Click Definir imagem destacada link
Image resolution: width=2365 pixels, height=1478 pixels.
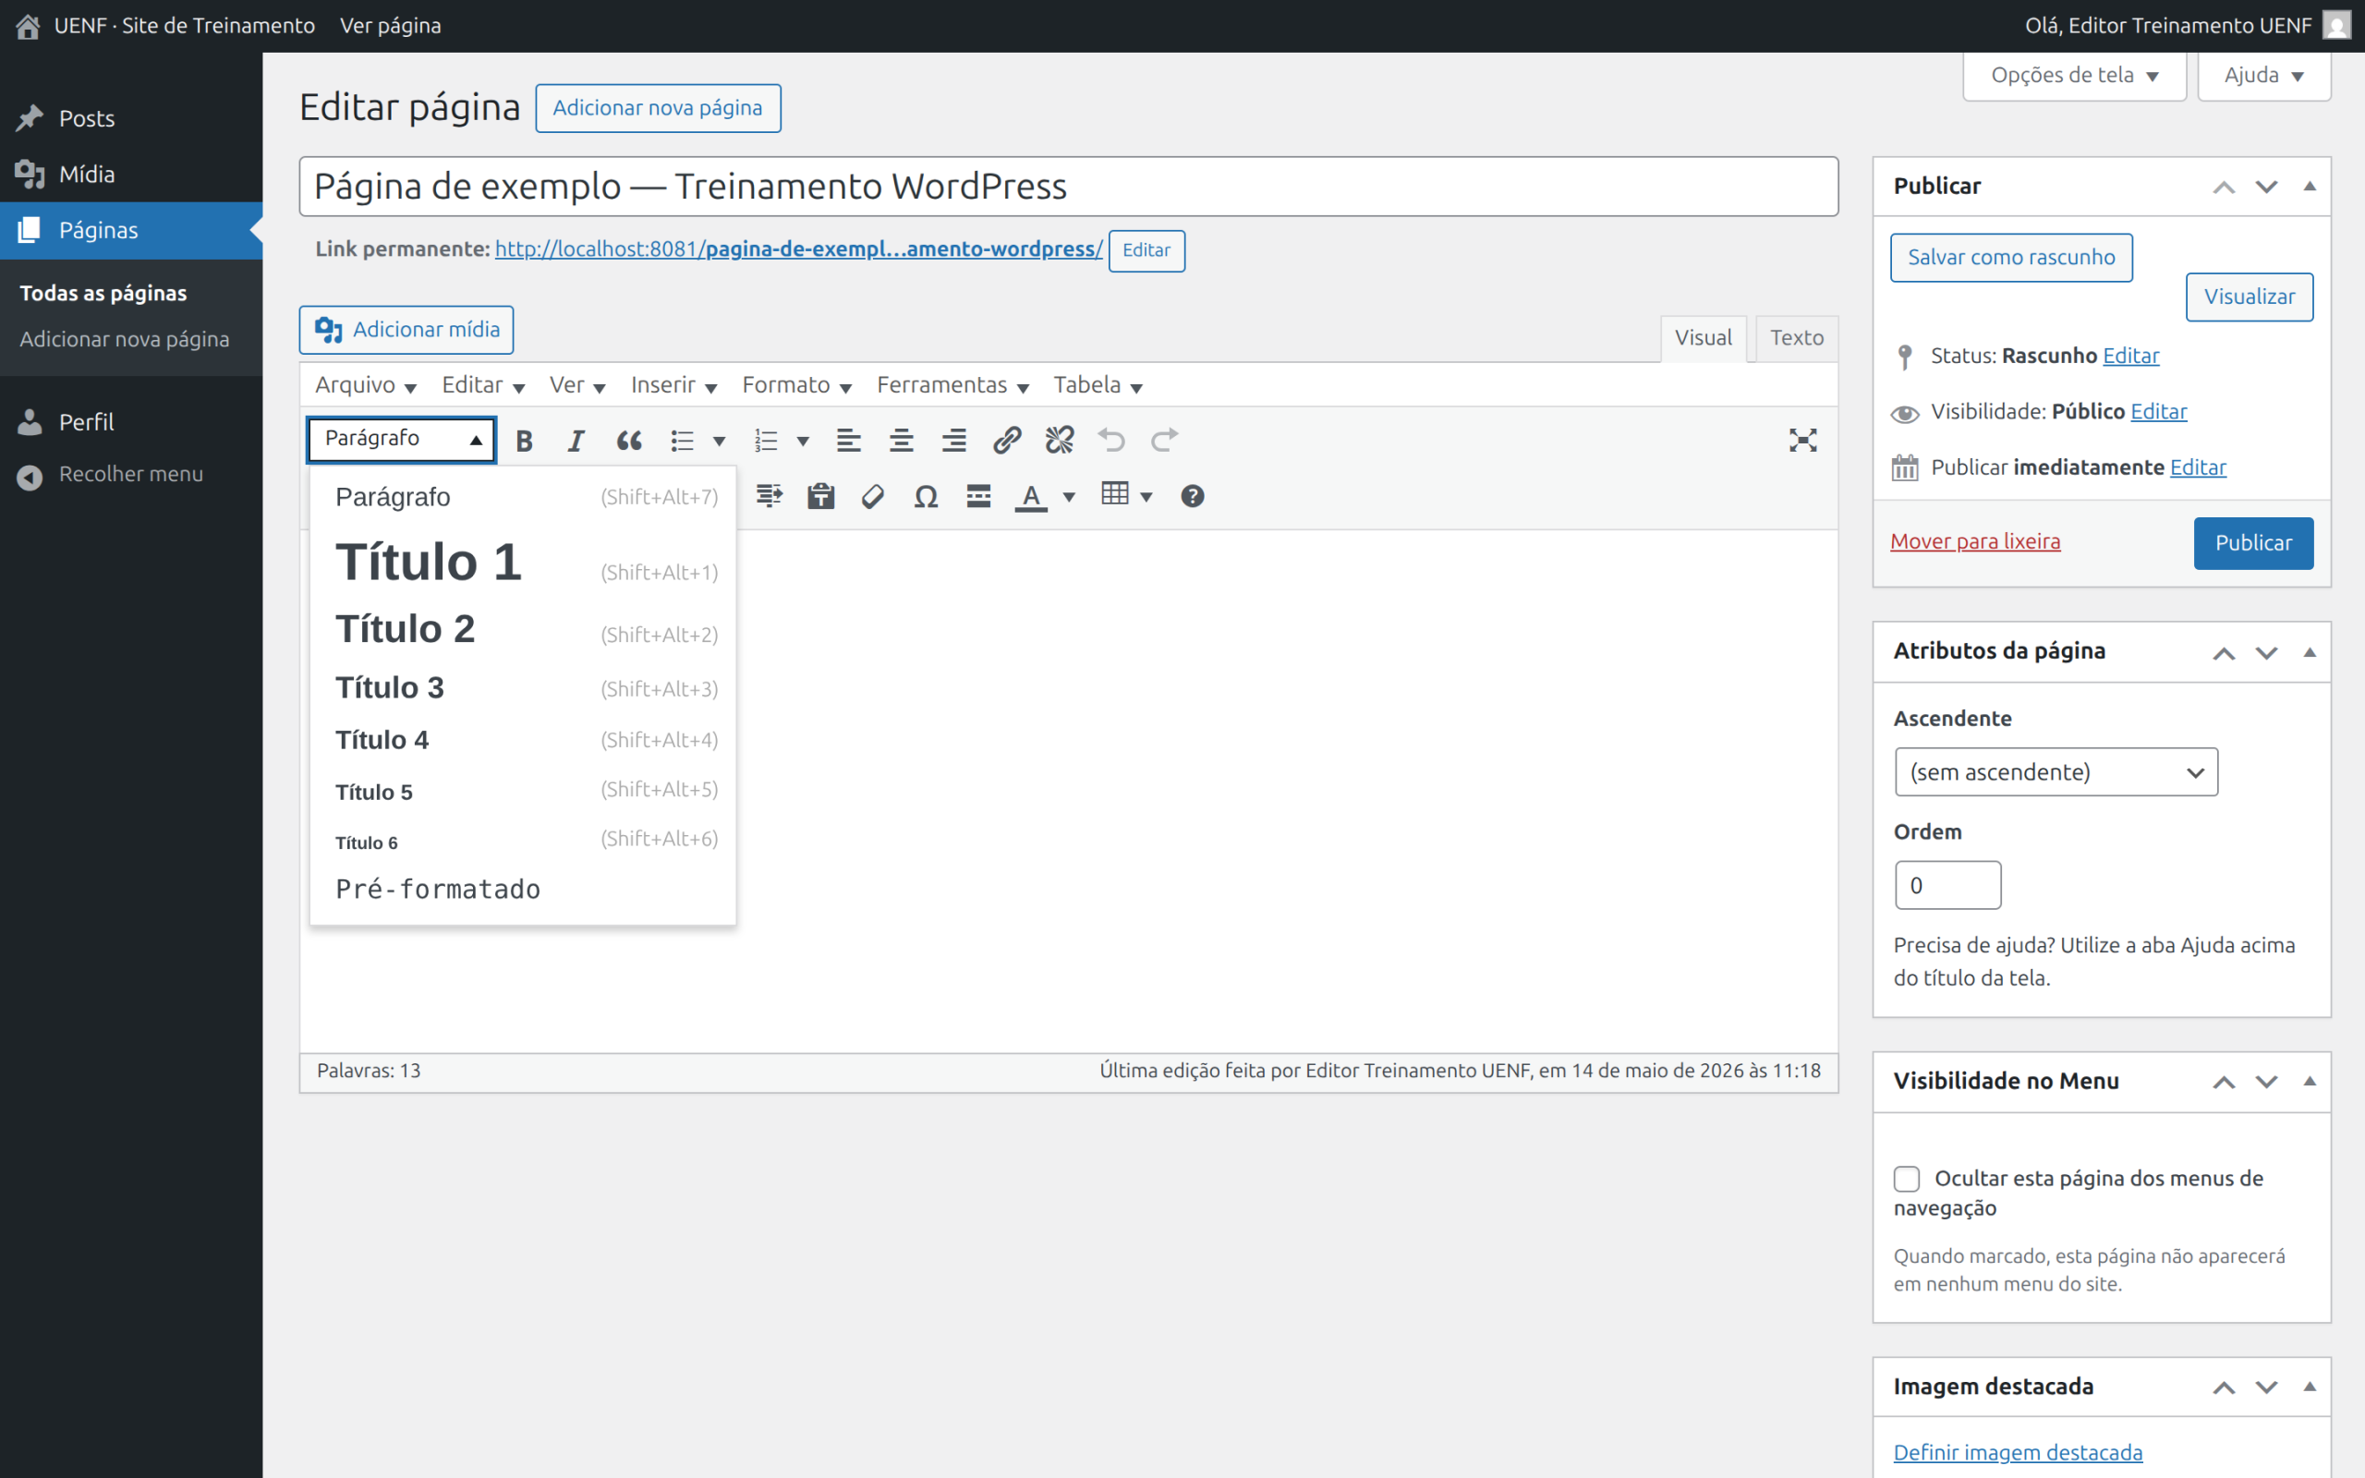click(x=2018, y=1452)
